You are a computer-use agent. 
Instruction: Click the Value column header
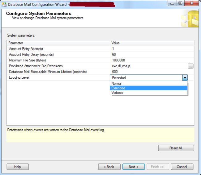click(152, 43)
